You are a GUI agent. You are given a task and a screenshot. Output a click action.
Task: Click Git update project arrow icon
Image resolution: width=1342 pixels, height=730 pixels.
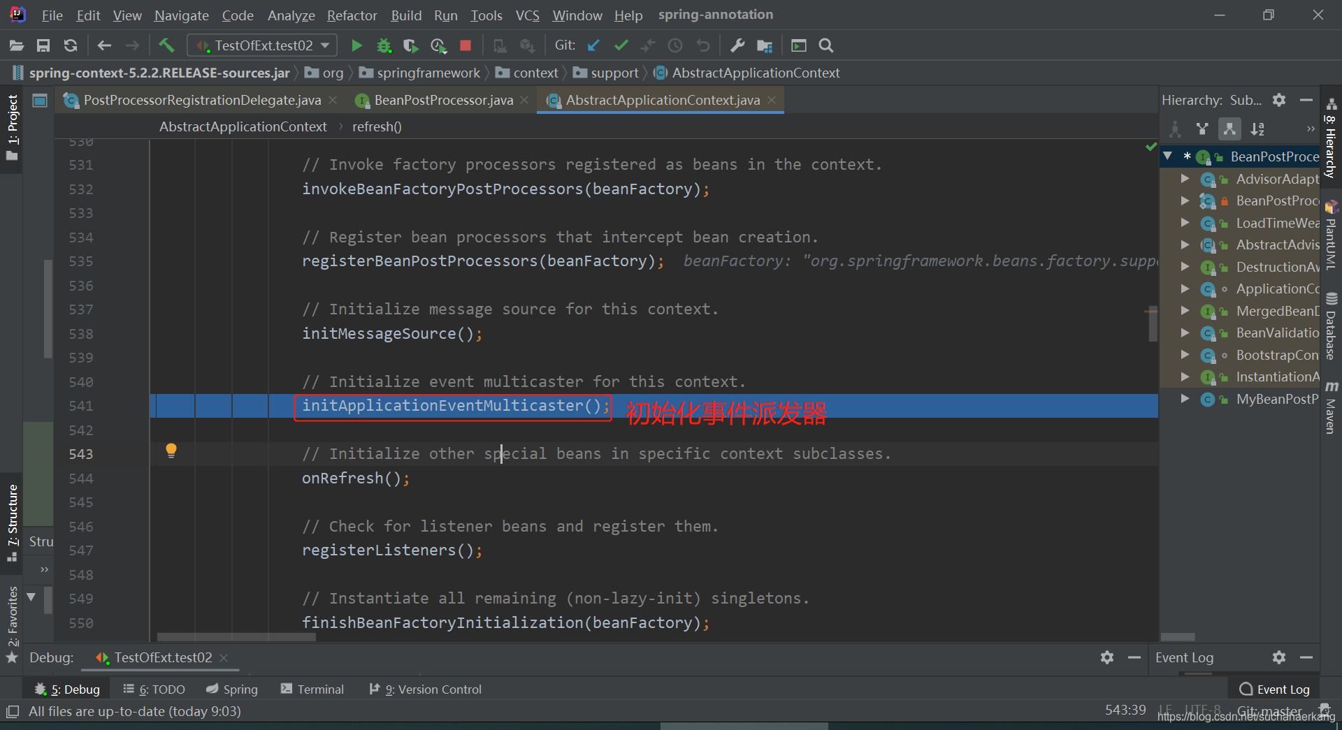pyautogui.click(x=593, y=45)
